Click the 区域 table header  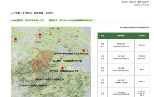click(x=103, y=36)
